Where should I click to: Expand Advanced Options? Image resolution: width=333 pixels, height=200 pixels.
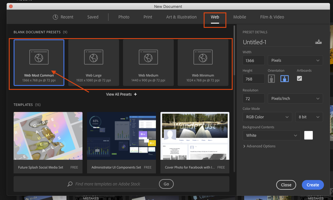[259, 146]
